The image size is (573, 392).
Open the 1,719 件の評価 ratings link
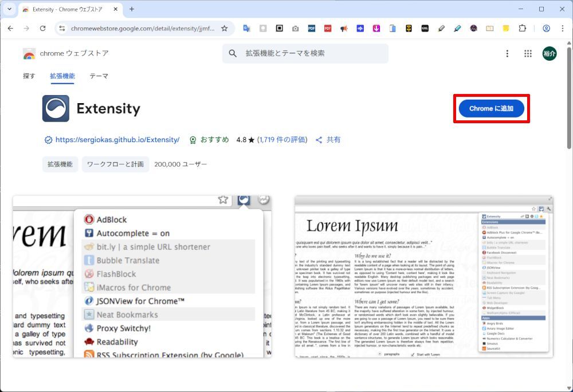[282, 140]
